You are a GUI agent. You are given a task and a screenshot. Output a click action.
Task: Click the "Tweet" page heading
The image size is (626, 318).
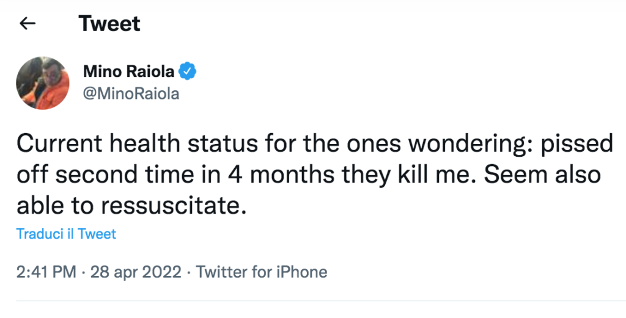109,24
